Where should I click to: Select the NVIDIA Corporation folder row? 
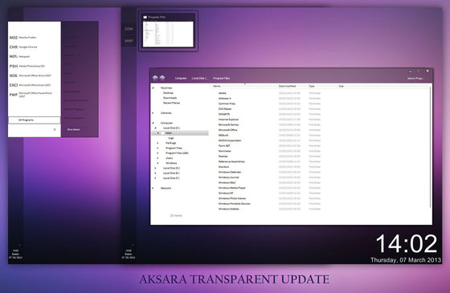[x=230, y=140]
